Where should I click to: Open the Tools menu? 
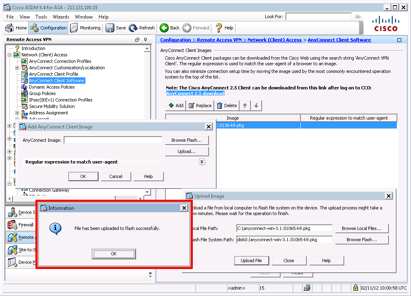[41, 17]
